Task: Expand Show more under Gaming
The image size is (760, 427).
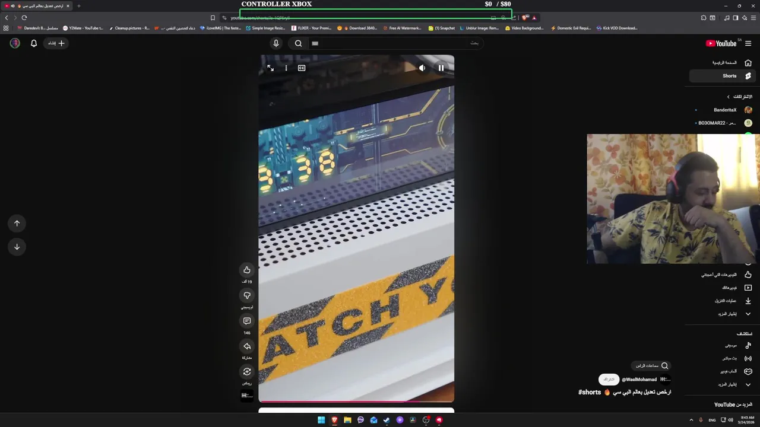Action: point(722,384)
